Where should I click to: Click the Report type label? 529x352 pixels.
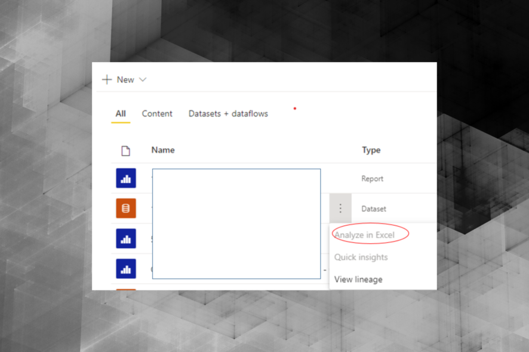pos(372,178)
